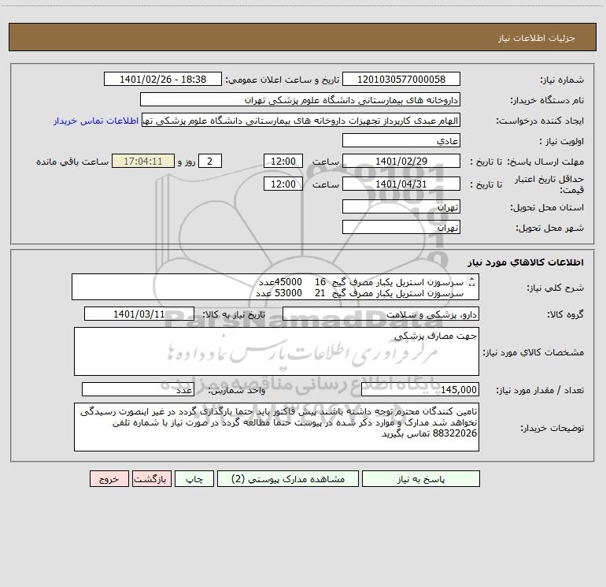Viewport: 606px width, 587px height.
Task: Click the تعداد / مقدار مورد نیاز label
Action: click(540, 390)
